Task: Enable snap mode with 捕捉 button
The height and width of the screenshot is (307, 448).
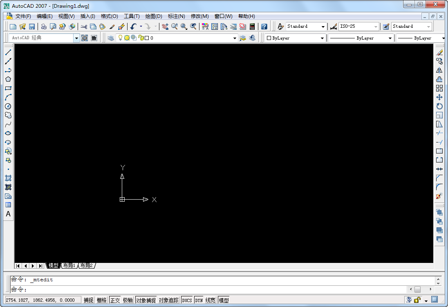Action: tap(88, 300)
